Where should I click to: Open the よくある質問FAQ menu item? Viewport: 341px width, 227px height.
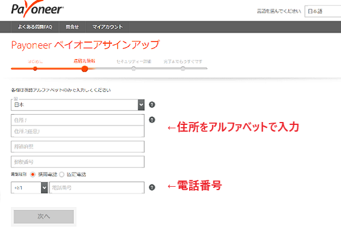tap(35, 27)
